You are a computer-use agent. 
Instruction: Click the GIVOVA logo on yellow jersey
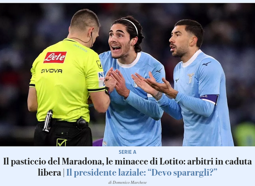click(x=51, y=71)
